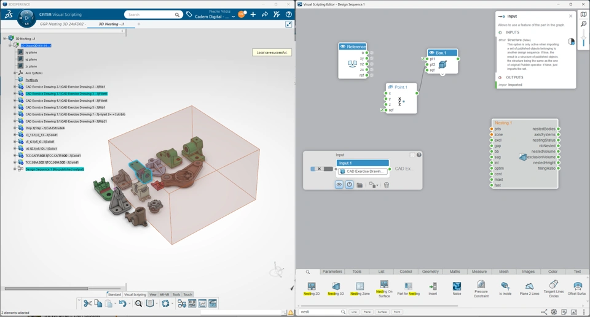Add the Is Inside operator

(x=505, y=288)
